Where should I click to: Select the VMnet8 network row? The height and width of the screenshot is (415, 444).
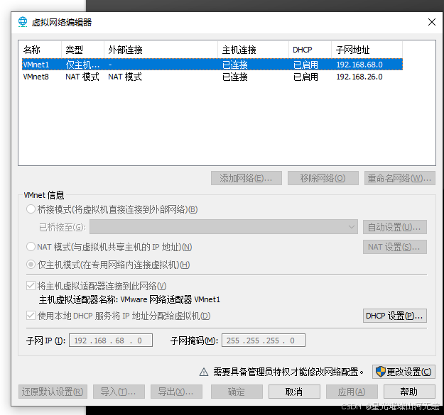(x=212, y=77)
